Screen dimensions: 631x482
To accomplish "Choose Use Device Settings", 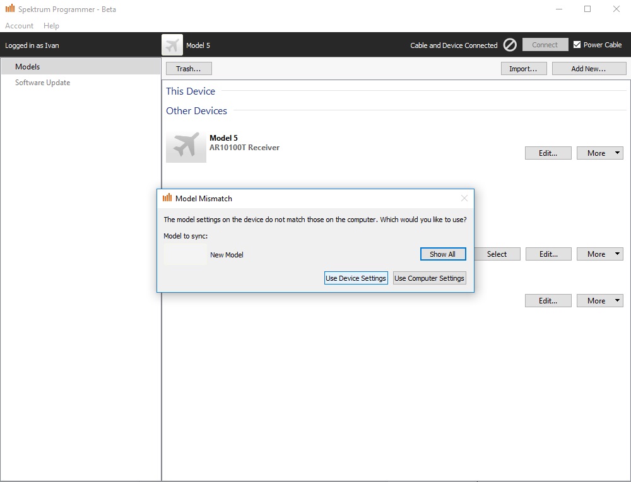I will [x=355, y=278].
